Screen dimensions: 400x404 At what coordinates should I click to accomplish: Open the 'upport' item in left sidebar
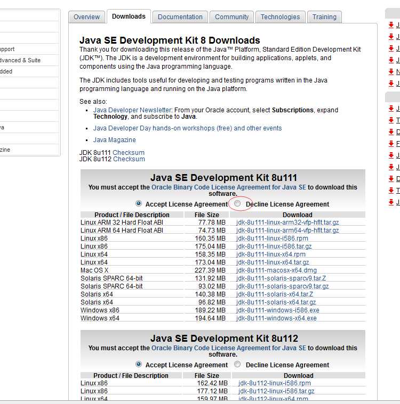7,49
